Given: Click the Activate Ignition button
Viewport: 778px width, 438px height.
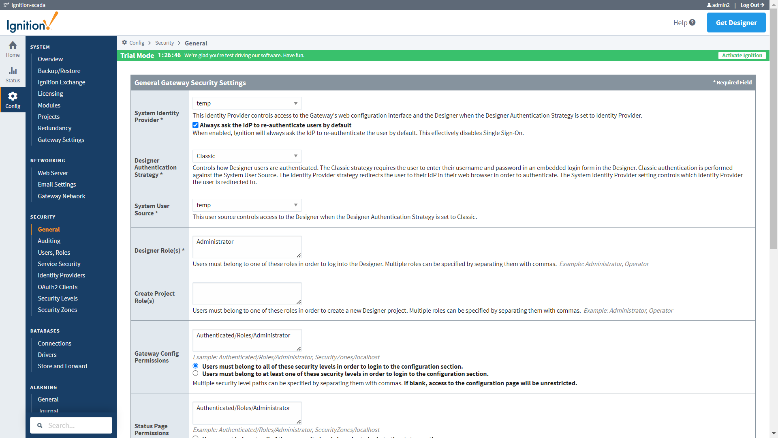Looking at the screenshot, I should click(x=742, y=56).
